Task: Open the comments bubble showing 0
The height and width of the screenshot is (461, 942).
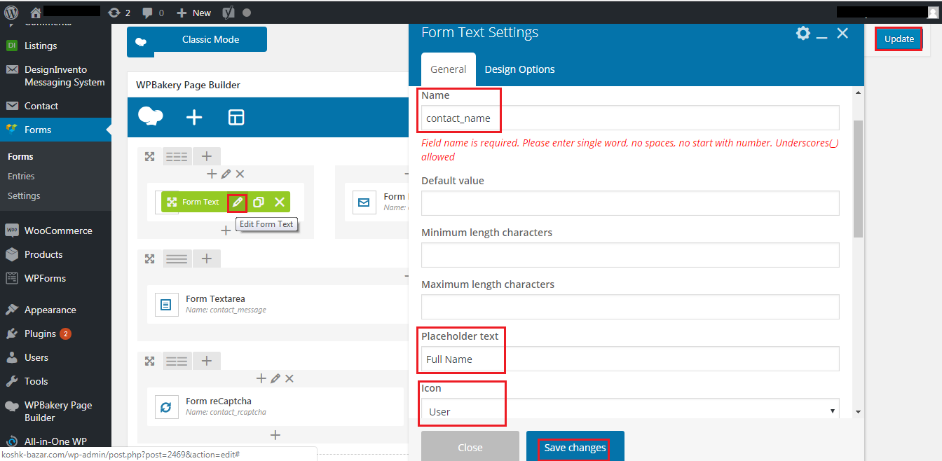Action: click(153, 13)
